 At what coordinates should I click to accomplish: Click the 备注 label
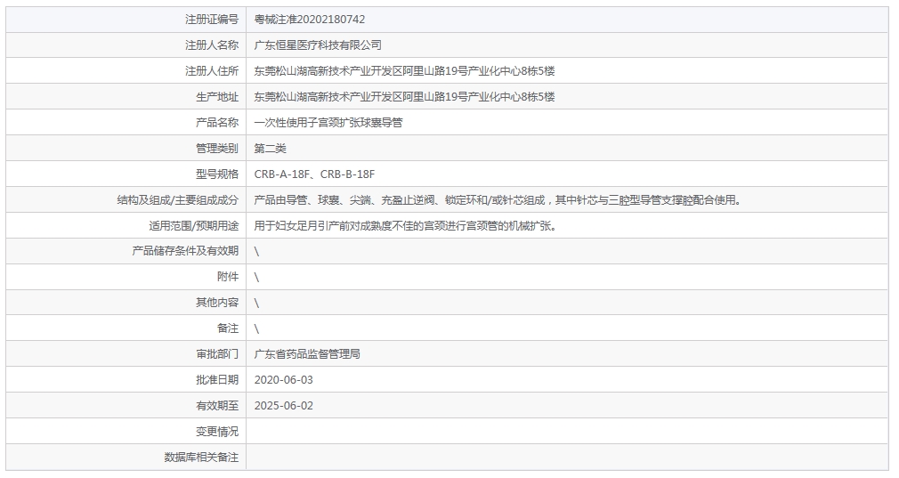point(228,328)
